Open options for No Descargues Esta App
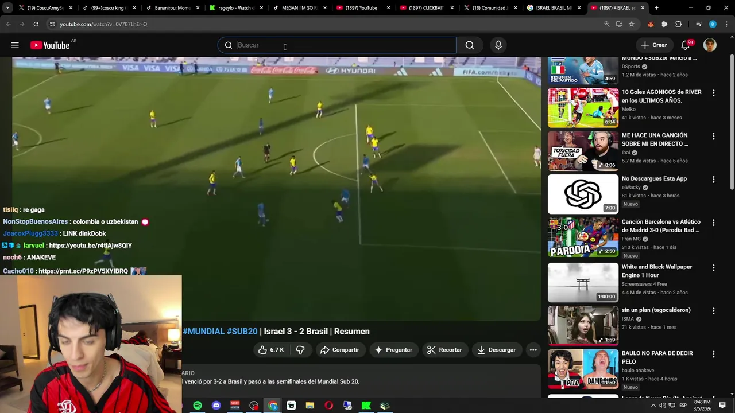735x413 pixels. (713, 180)
